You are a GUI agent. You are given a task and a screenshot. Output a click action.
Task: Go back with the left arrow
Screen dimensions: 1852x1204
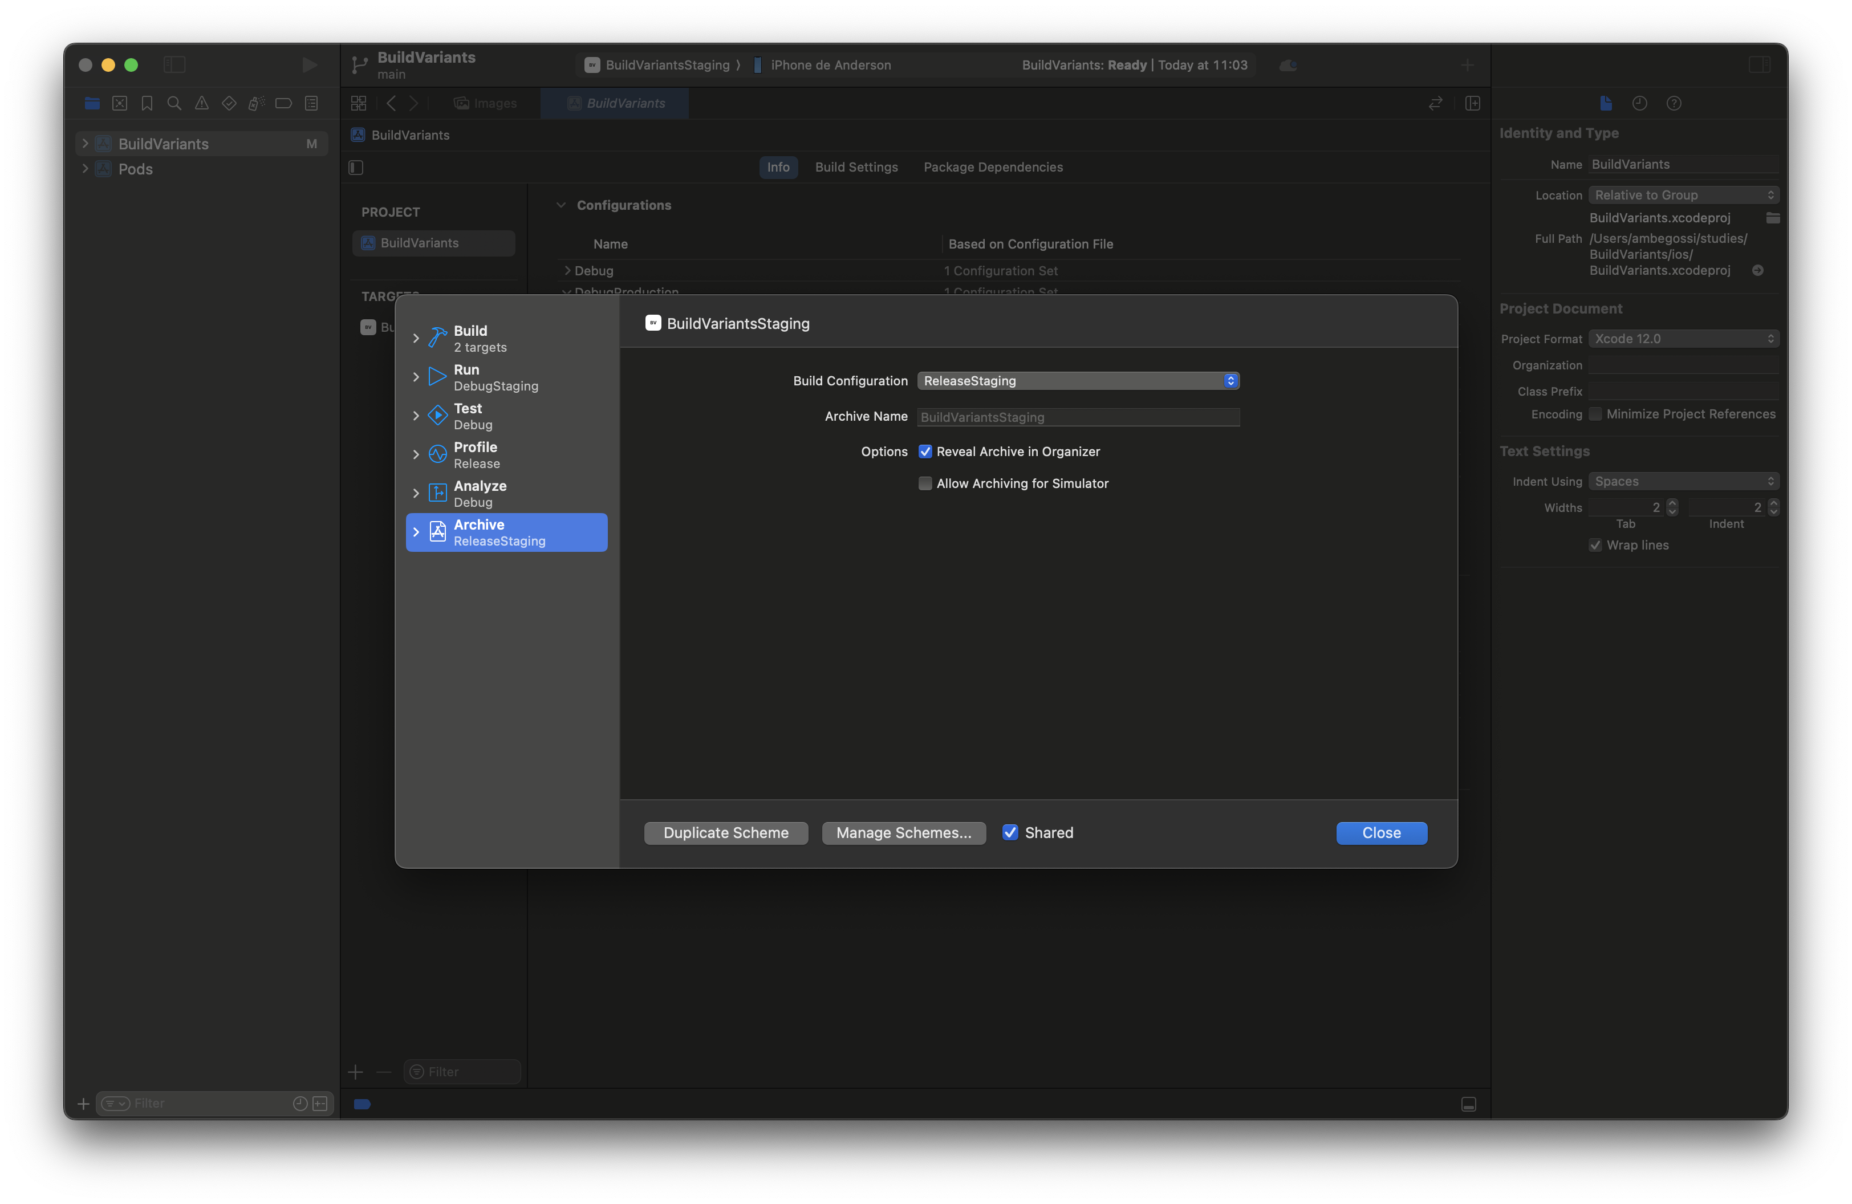(x=391, y=103)
